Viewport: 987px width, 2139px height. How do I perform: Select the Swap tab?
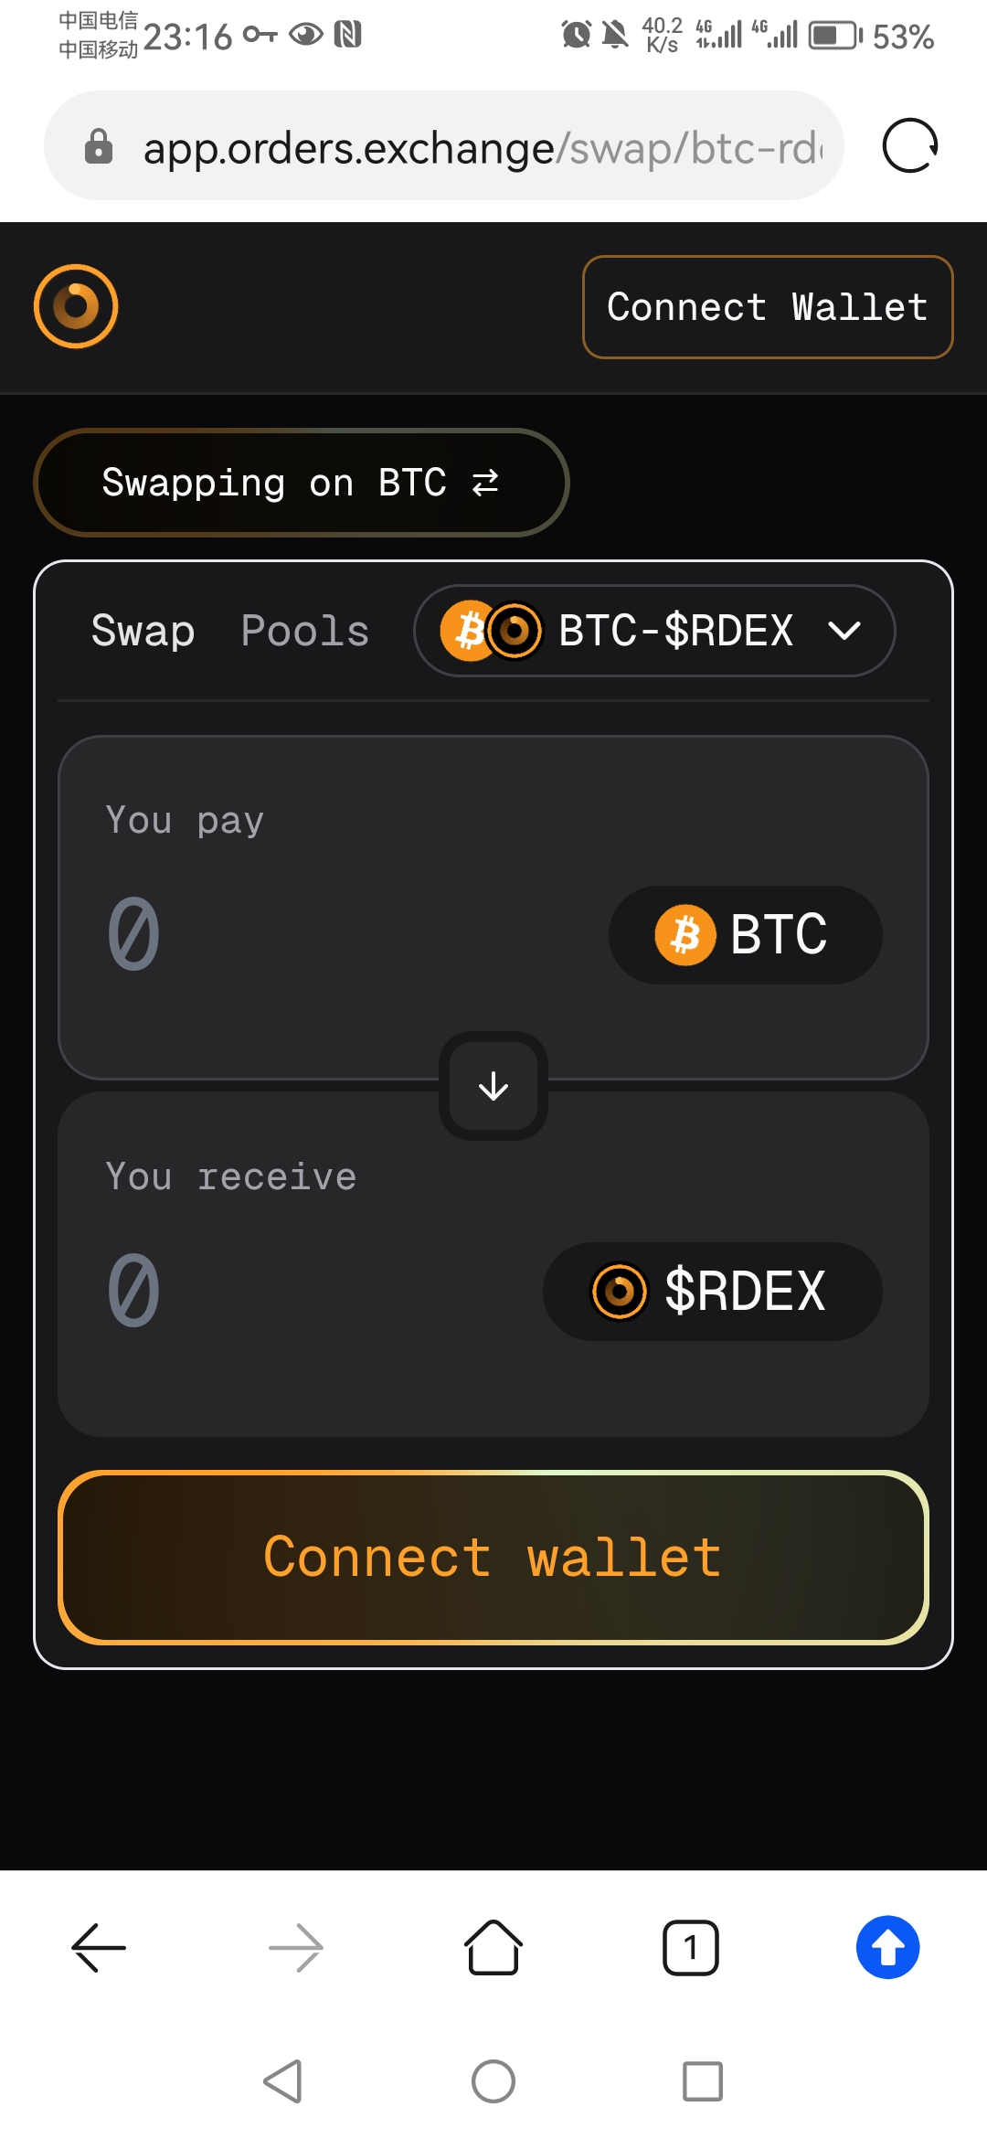(143, 631)
